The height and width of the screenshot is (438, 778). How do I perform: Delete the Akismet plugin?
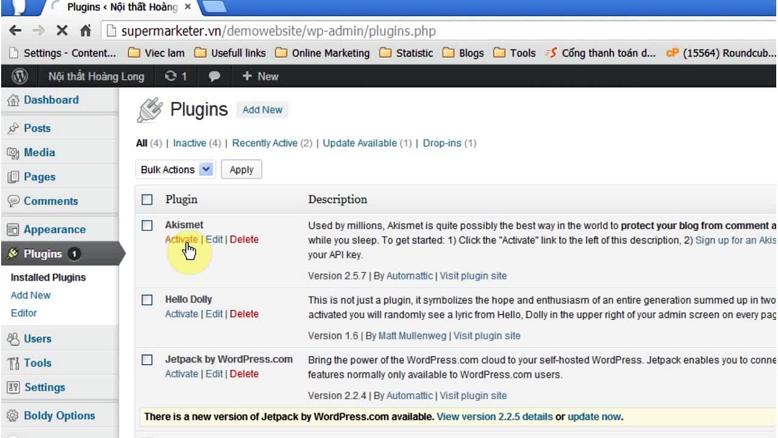(244, 240)
